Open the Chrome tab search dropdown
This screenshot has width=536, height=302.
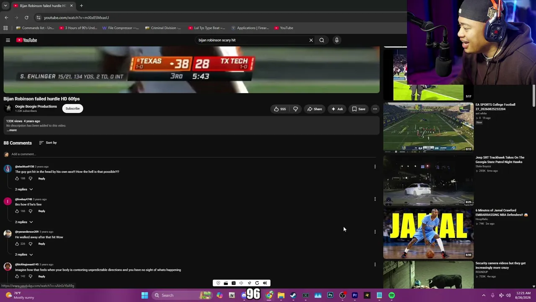5,6
